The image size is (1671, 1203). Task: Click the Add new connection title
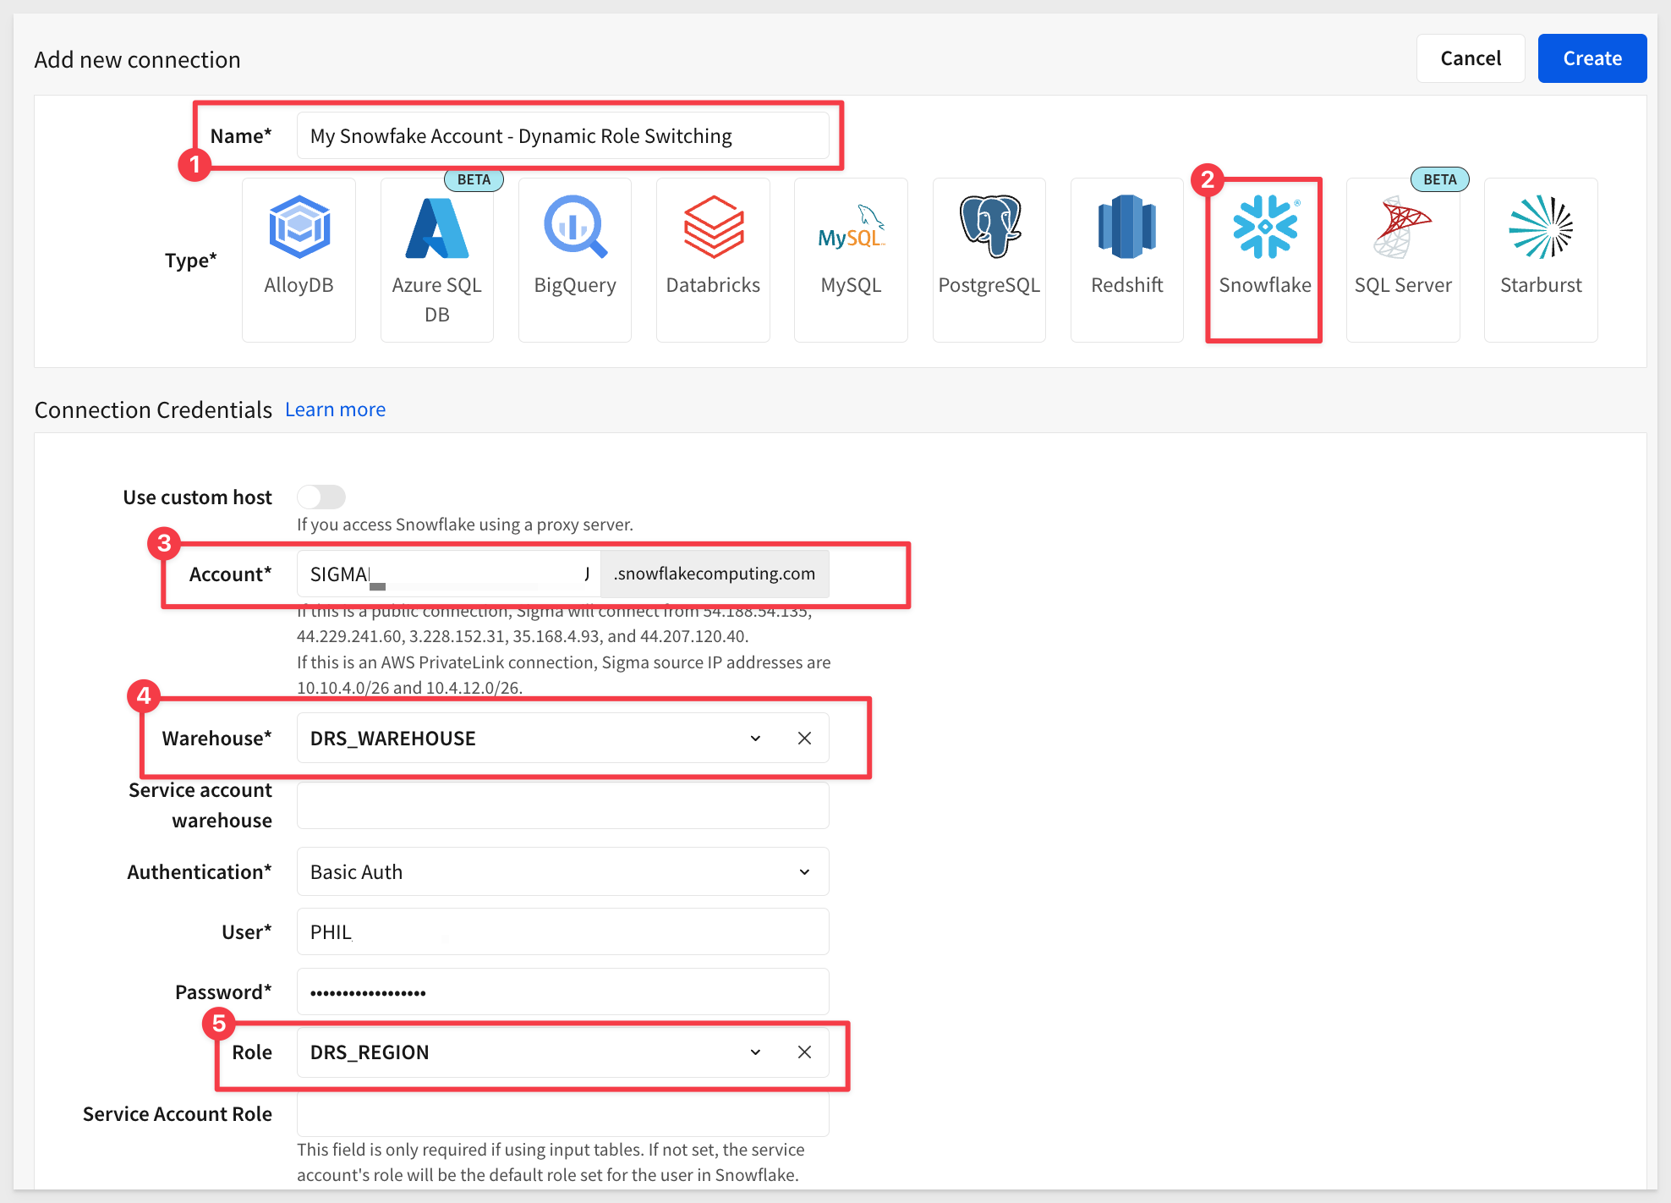click(x=137, y=59)
